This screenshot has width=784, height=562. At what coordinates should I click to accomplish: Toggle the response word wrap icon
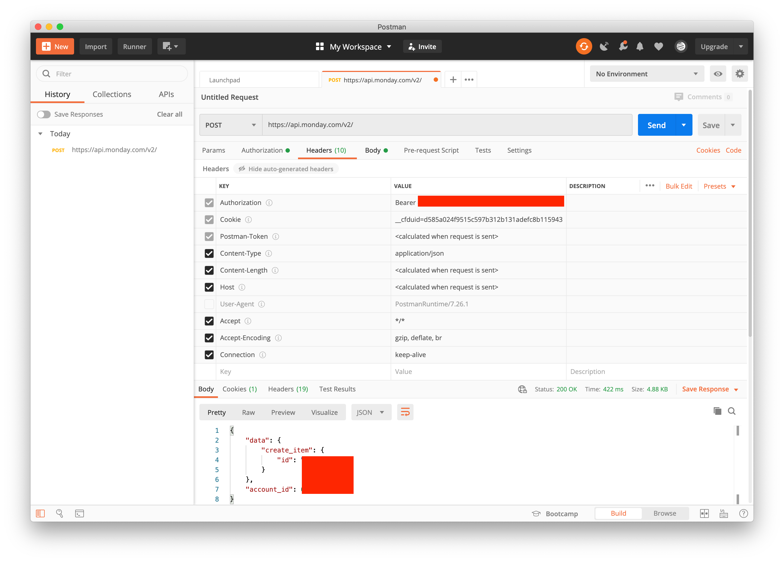(405, 412)
